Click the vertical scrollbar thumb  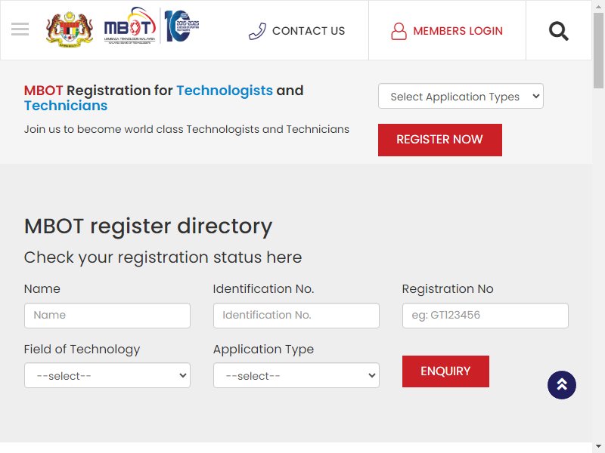(598, 50)
